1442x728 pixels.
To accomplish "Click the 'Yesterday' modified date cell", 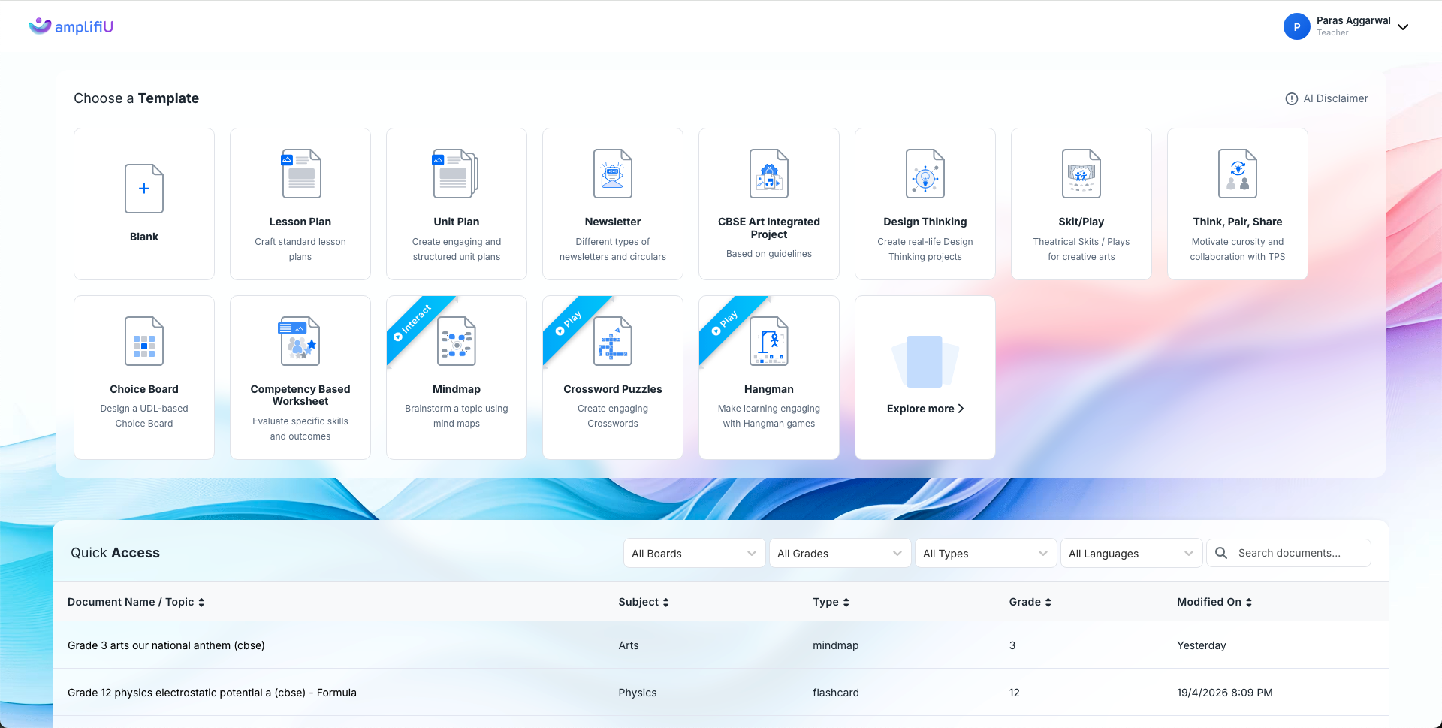I will 1201,645.
